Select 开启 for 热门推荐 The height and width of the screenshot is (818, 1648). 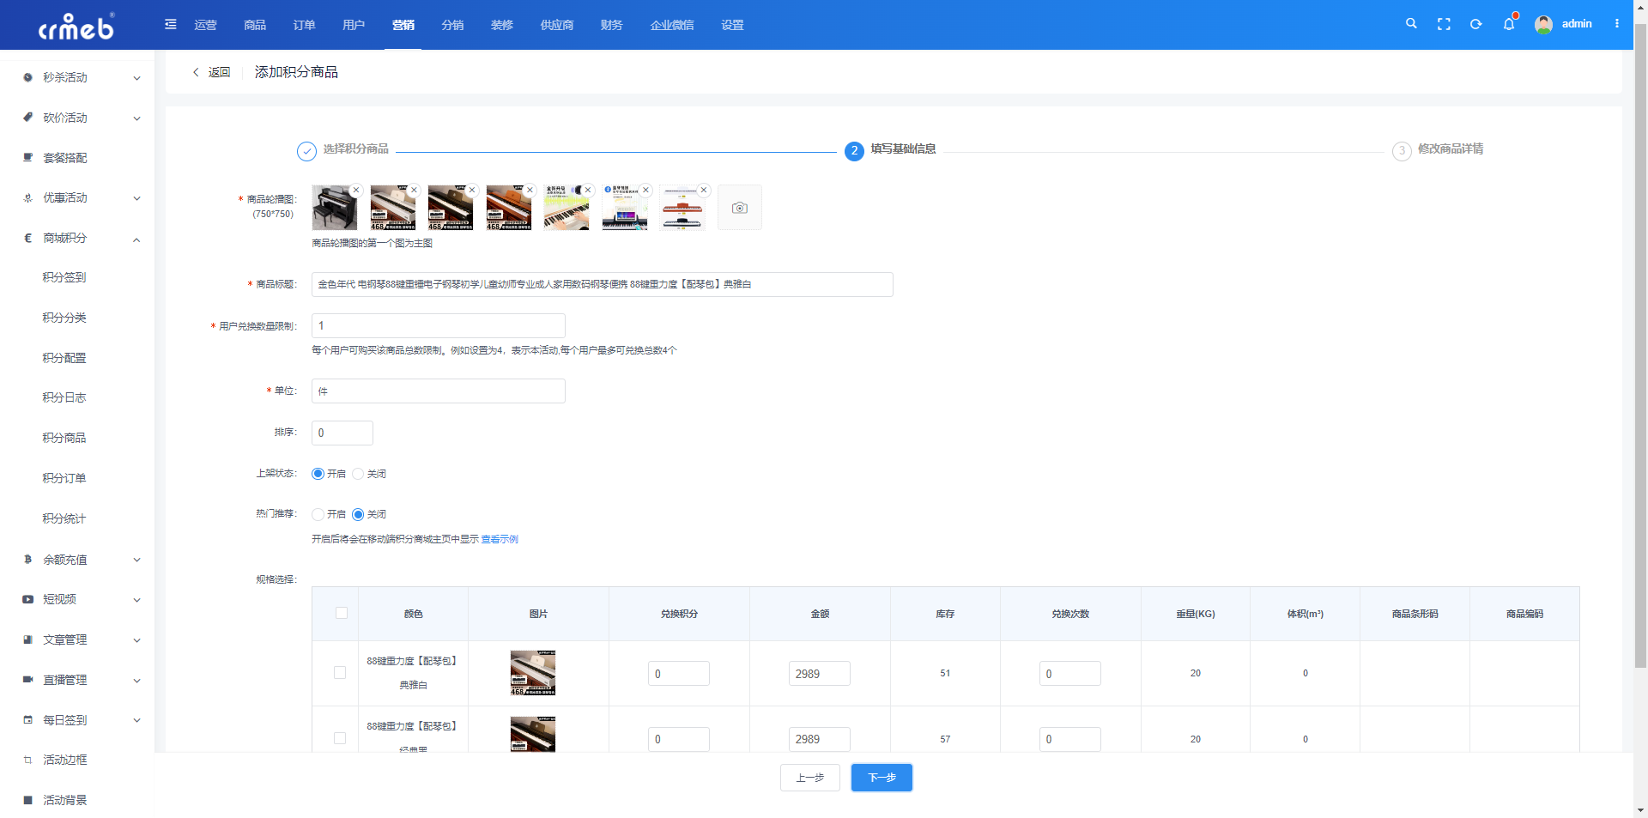pos(329,514)
